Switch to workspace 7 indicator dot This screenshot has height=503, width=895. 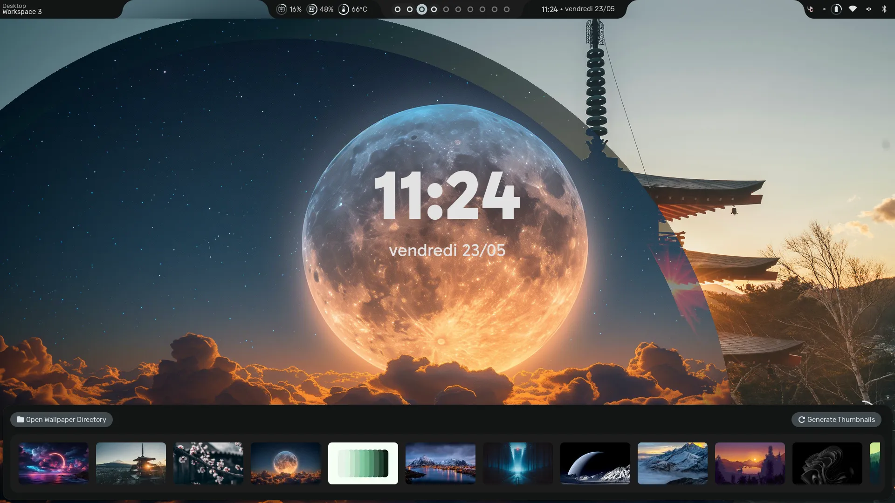pyautogui.click(x=470, y=9)
